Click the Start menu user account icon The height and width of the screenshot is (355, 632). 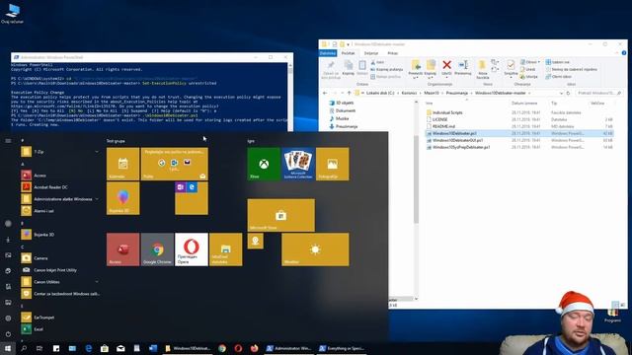8,224
